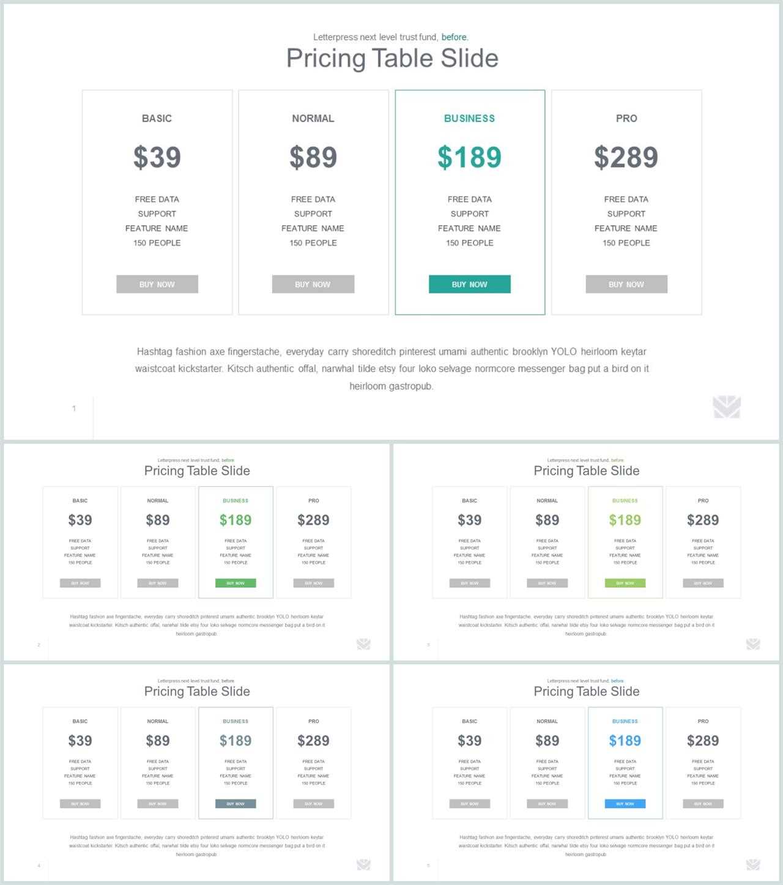Click the green 'before' link on slide 2
Screen dimensions: 783x885
228,460
